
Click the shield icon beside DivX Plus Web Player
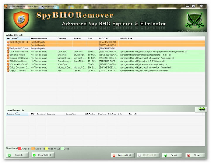pyautogui.click(x=8, y=51)
